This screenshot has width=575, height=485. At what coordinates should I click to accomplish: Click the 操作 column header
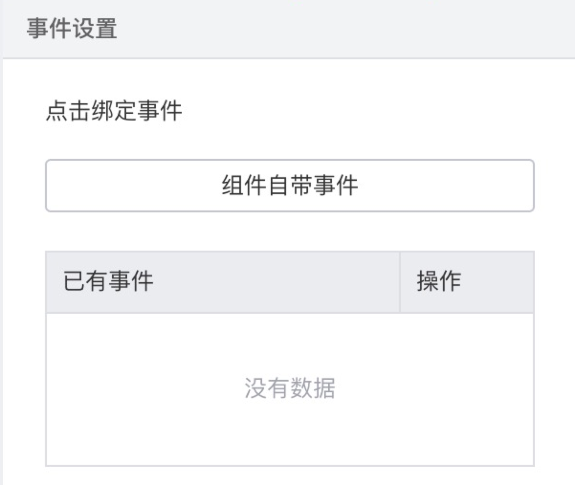click(x=439, y=281)
